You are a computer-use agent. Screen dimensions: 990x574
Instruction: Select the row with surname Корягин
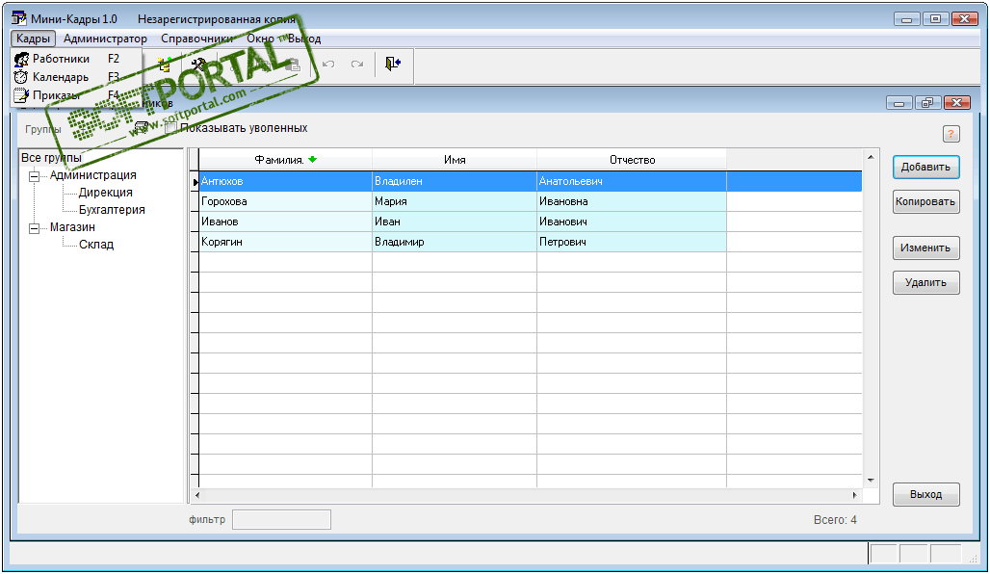(531, 242)
